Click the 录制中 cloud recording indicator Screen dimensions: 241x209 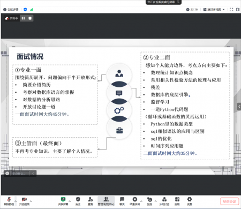click(x=12, y=18)
